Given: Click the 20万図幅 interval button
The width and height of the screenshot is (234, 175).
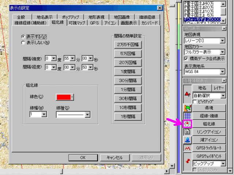Looking at the screenshot, I should (128, 63).
